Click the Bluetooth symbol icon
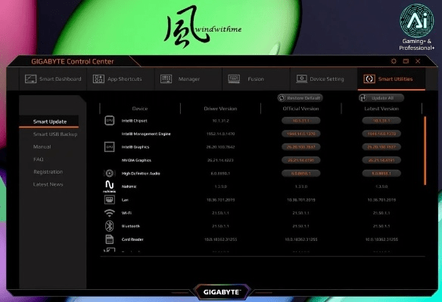The height and width of the screenshot is (302, 442). point(110,226)
